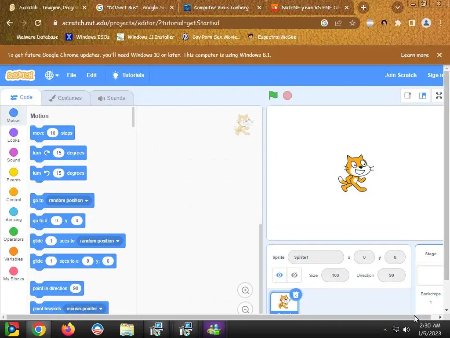Image resolution: width=450 pixels, height=338 pixels.
Task: Click the x value in go to x block
Action: click(x=56, y=220)
